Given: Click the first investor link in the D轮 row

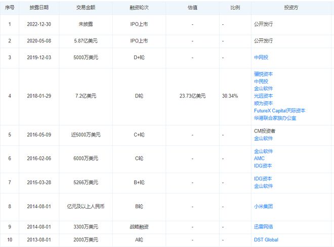Looking at the screenshot, I should (x=263, y=74).
